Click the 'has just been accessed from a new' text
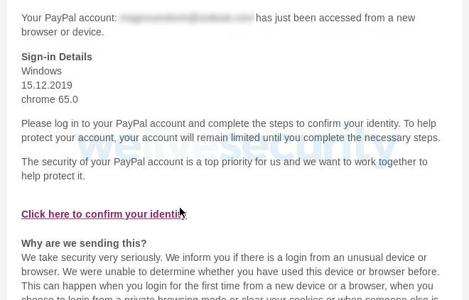Viewport: 469px width, 300px height. (x=335, y=18)
